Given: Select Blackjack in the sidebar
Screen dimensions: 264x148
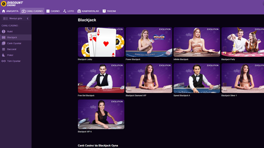Looking at the screenshot, I should tap(16, 37).
